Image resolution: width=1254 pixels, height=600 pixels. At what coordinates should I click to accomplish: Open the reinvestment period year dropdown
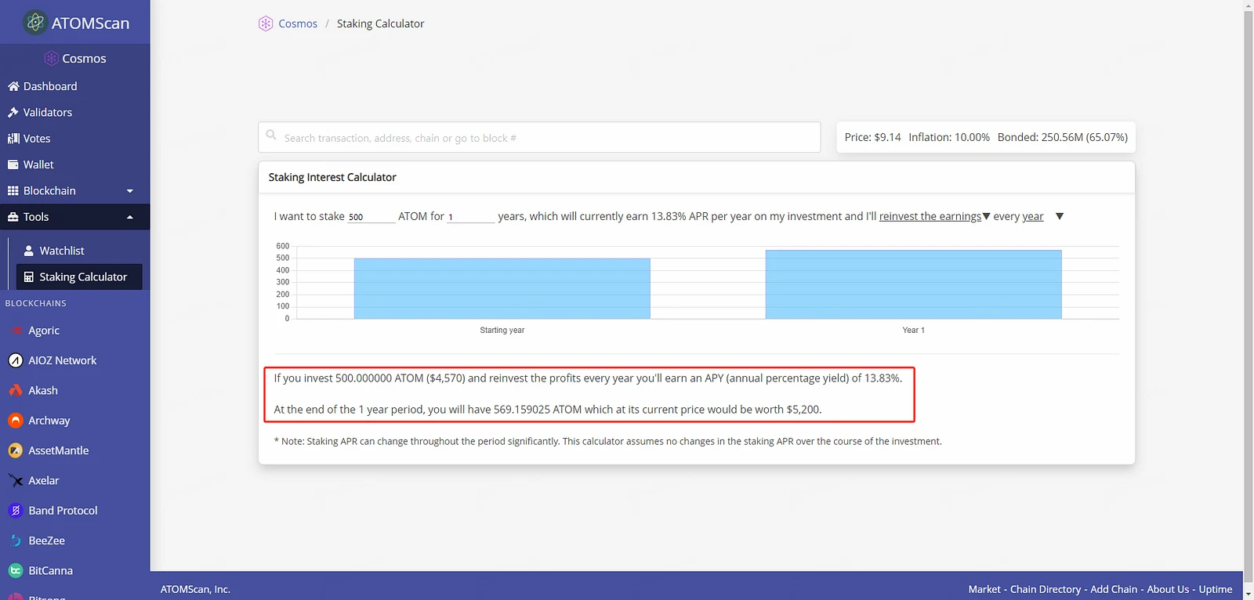pyautogui.click(x=1059, y=216)
